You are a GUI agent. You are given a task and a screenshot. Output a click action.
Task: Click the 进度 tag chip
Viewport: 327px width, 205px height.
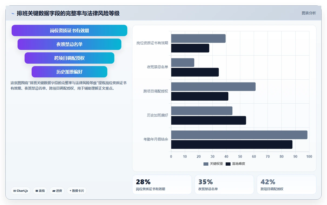pyautogui.click(x=57, y=191)
